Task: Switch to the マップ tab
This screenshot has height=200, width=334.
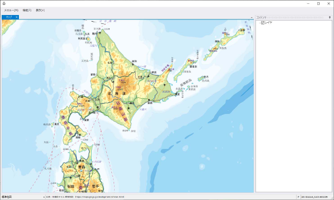Action: point(9,17)
